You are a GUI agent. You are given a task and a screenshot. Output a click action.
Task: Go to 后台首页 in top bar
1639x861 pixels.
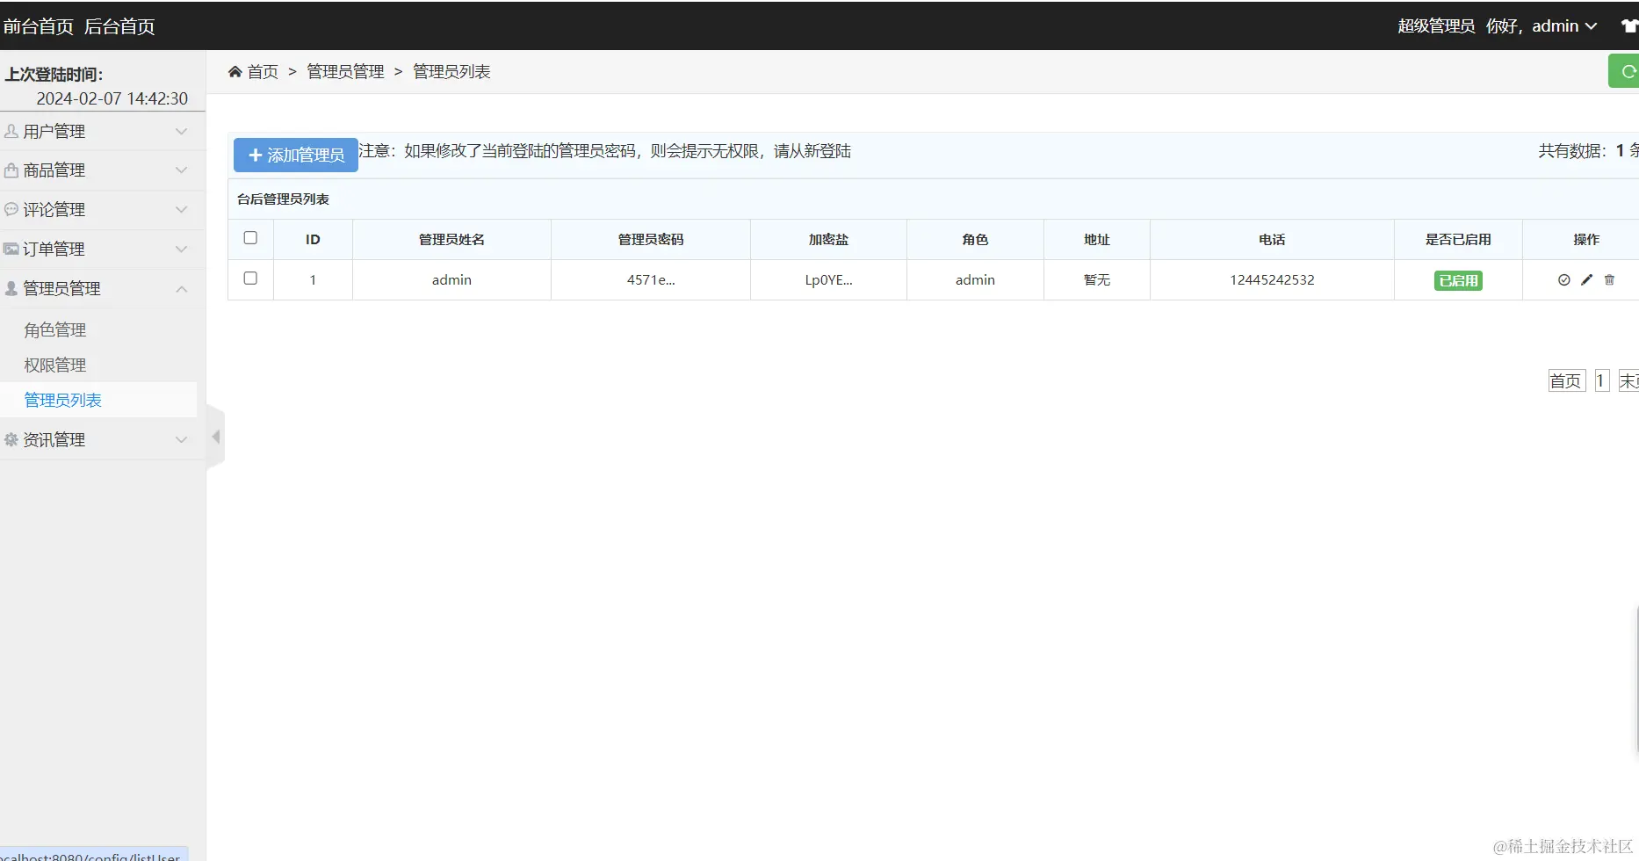[x=119, y=26]
